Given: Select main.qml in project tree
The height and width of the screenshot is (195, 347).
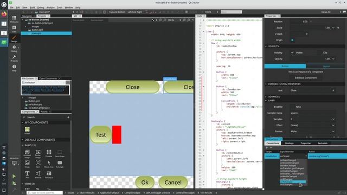Looking at the screenshot, I should coord(46,34).
